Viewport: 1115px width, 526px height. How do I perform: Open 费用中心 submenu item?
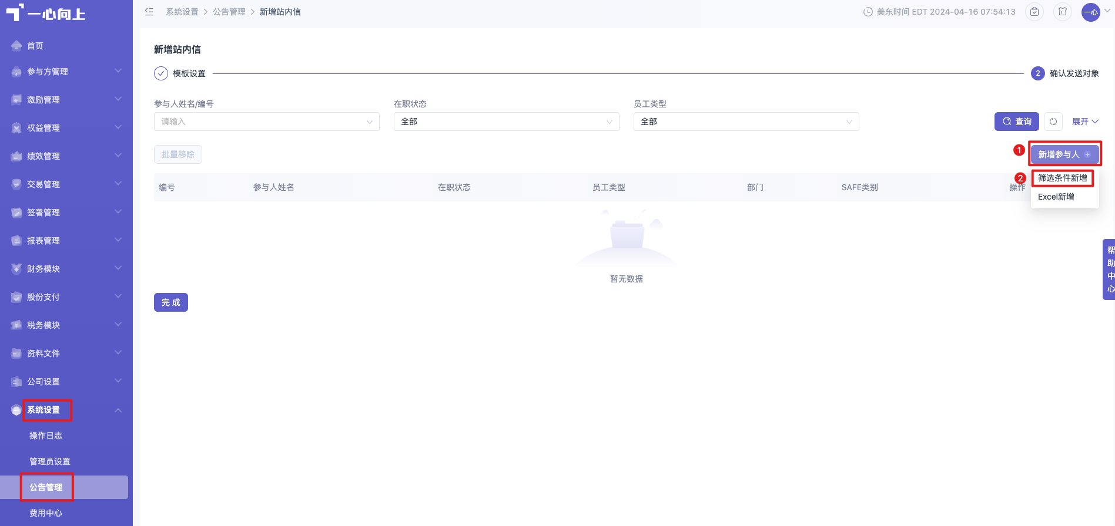(46, 513)
